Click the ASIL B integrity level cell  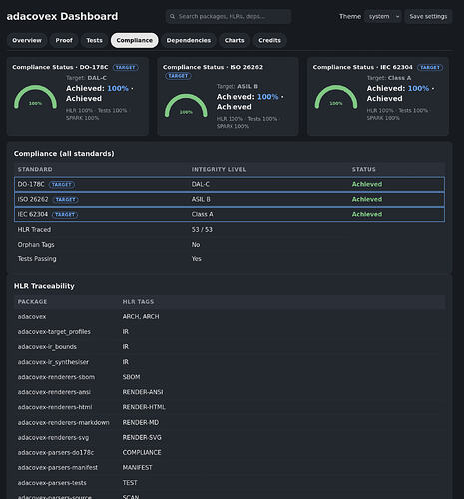click(x=201, y=199)
